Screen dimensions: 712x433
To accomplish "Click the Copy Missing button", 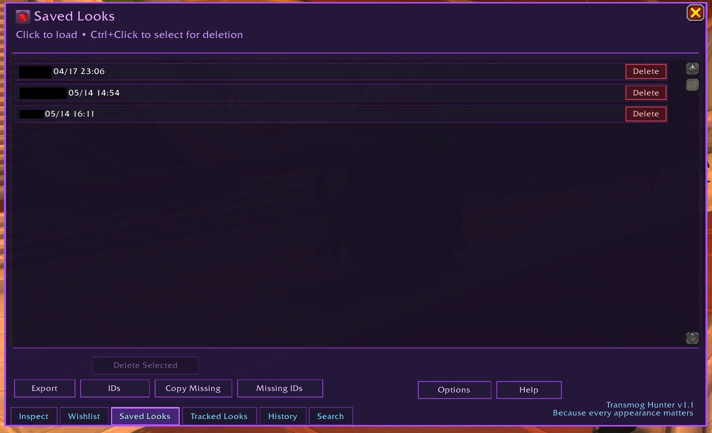I will coord(193,388).
